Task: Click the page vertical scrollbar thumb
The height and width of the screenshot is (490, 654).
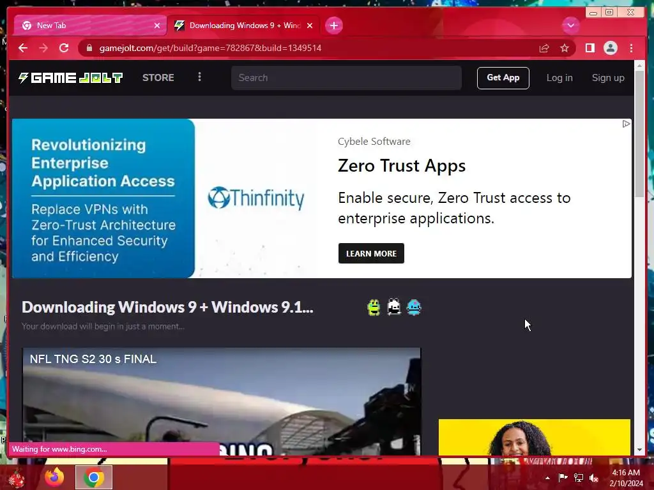Action: click(639, 133)
